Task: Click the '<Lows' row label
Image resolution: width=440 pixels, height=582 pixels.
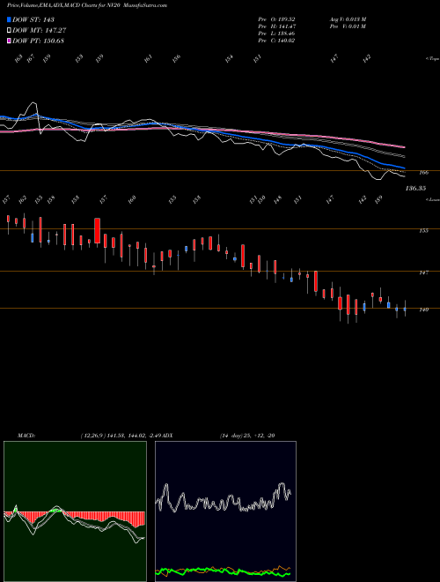Action: point(432,199)
